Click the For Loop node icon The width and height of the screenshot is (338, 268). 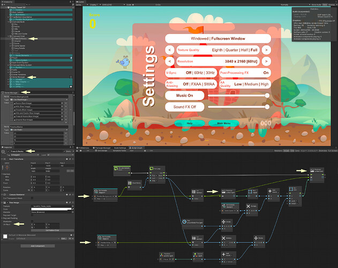point(151,168)
